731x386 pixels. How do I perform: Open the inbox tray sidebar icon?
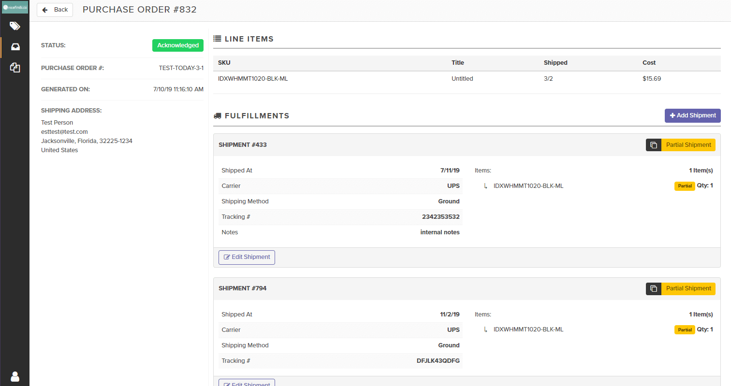[15, 47]
